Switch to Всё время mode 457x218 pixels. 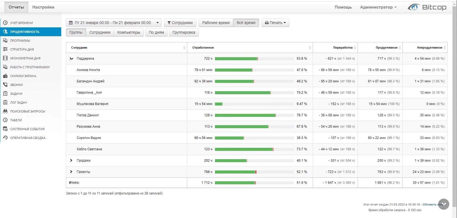coord(246,23)
